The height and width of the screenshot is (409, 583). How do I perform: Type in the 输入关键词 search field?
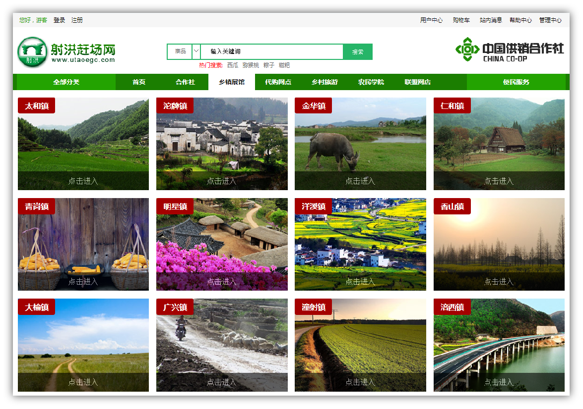tap(271, 51)
